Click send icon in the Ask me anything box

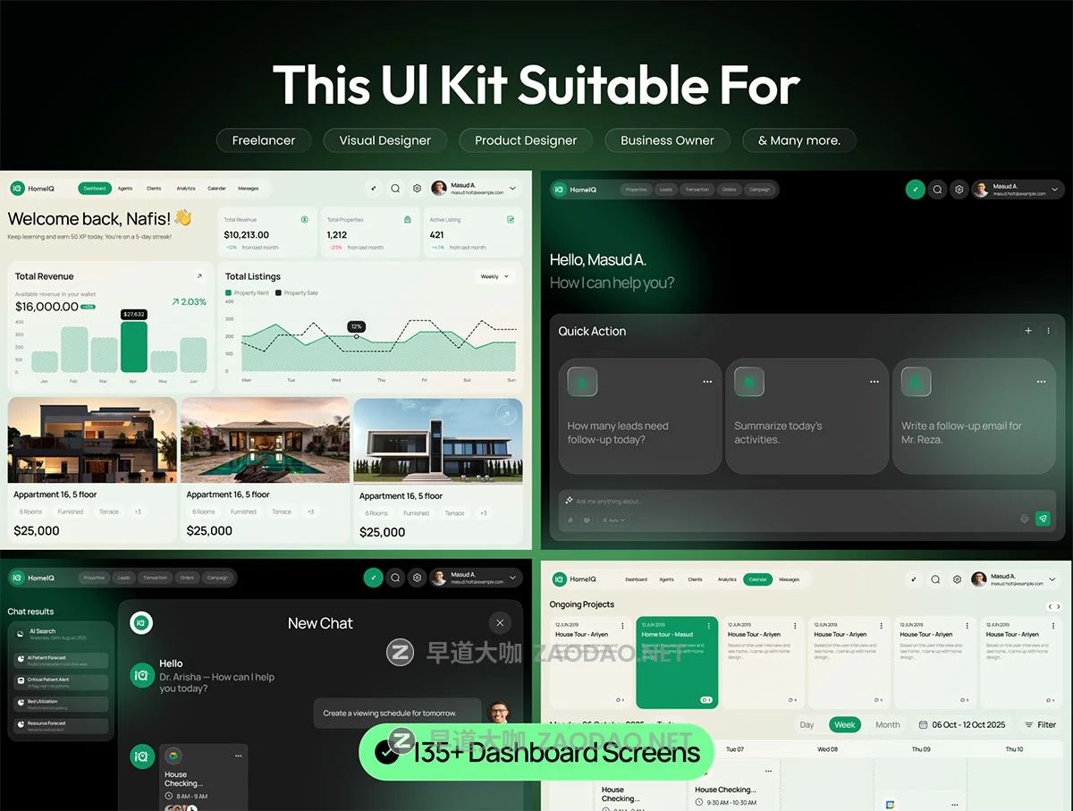pos(1042,519)
